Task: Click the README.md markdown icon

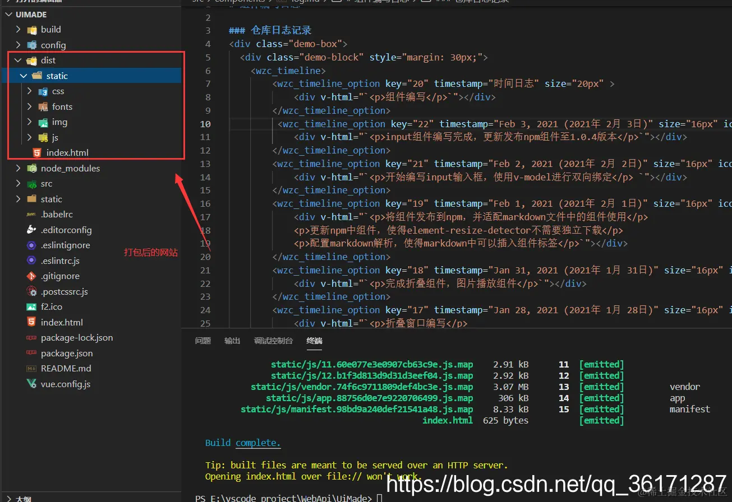Action: click(32, 369)
